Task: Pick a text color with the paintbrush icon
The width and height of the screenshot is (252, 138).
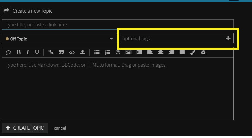Action: point(193,52)
